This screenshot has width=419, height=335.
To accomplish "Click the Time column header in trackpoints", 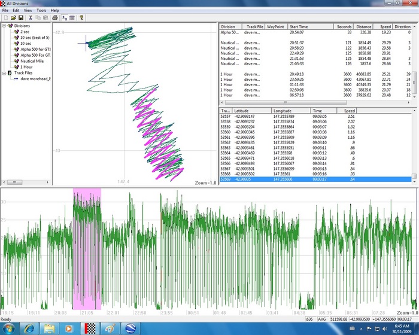I will click(323, 111).
